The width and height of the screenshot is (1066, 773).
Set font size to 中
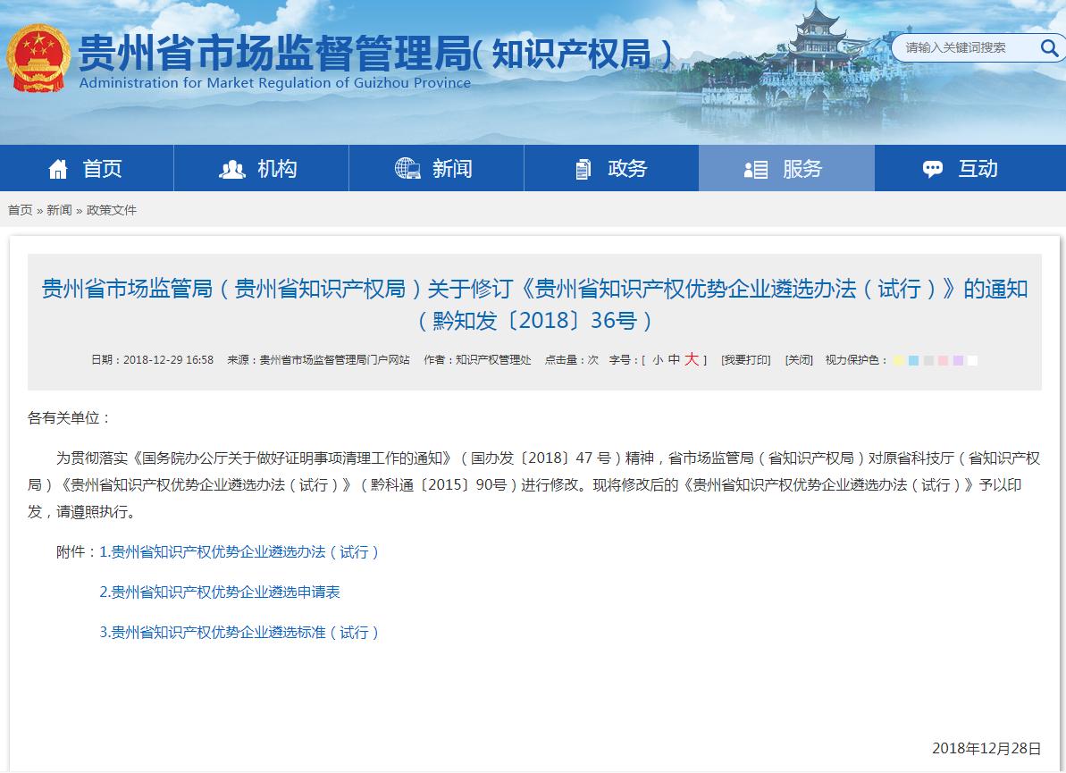pos(674,359)
